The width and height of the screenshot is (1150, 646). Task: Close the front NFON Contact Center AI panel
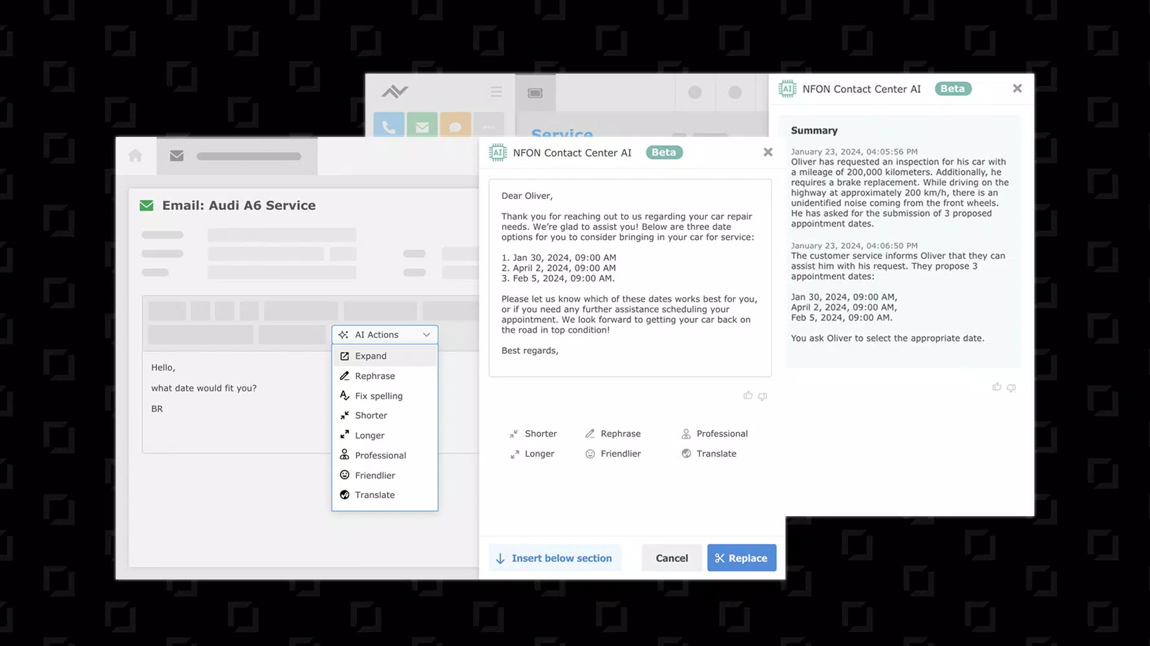768,152
